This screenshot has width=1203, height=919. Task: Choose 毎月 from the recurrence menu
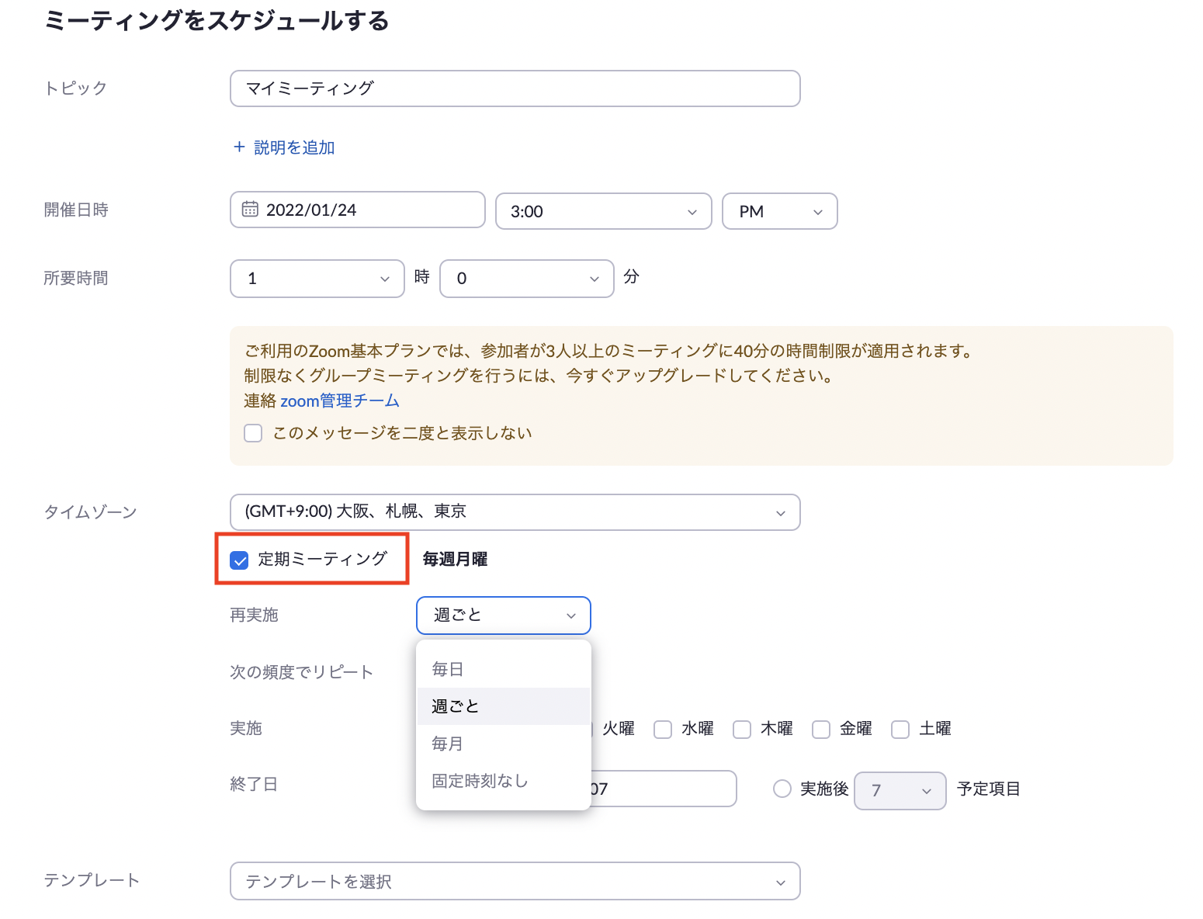pyautogui.click(x=448, y=744)
